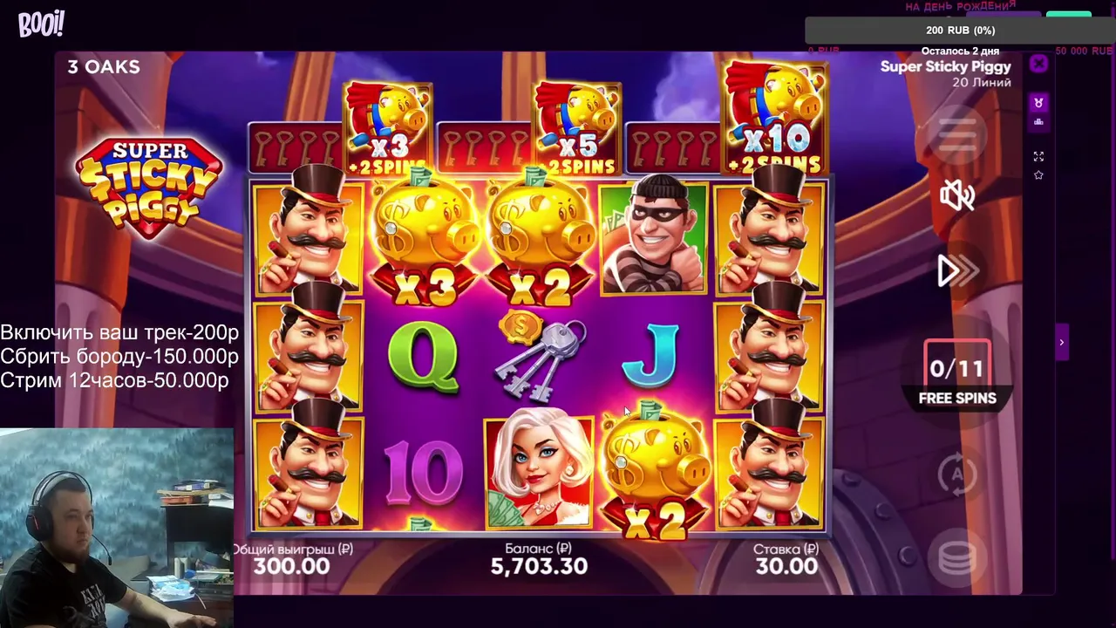Open the leaderboard podium icon
The image size is (1116, 628).
(1038, 122)
